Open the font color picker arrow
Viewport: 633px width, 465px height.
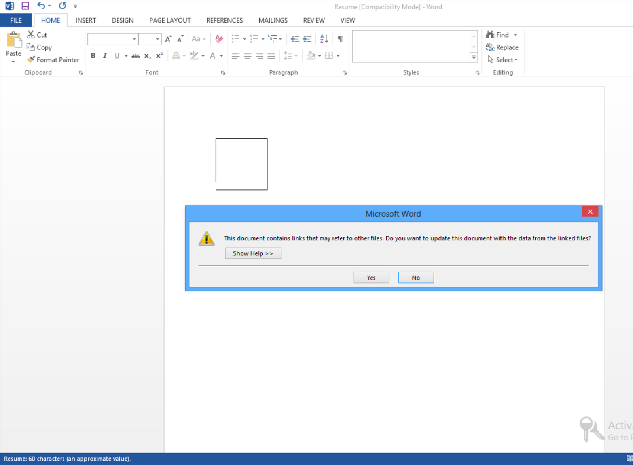[222, 56]
